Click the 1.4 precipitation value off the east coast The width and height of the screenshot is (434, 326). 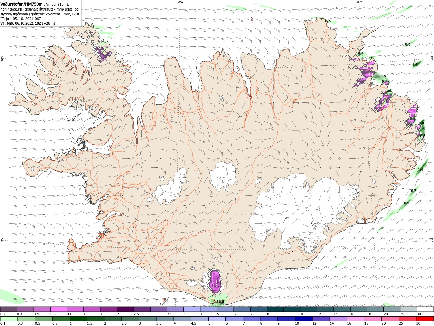tap(420, 169)
